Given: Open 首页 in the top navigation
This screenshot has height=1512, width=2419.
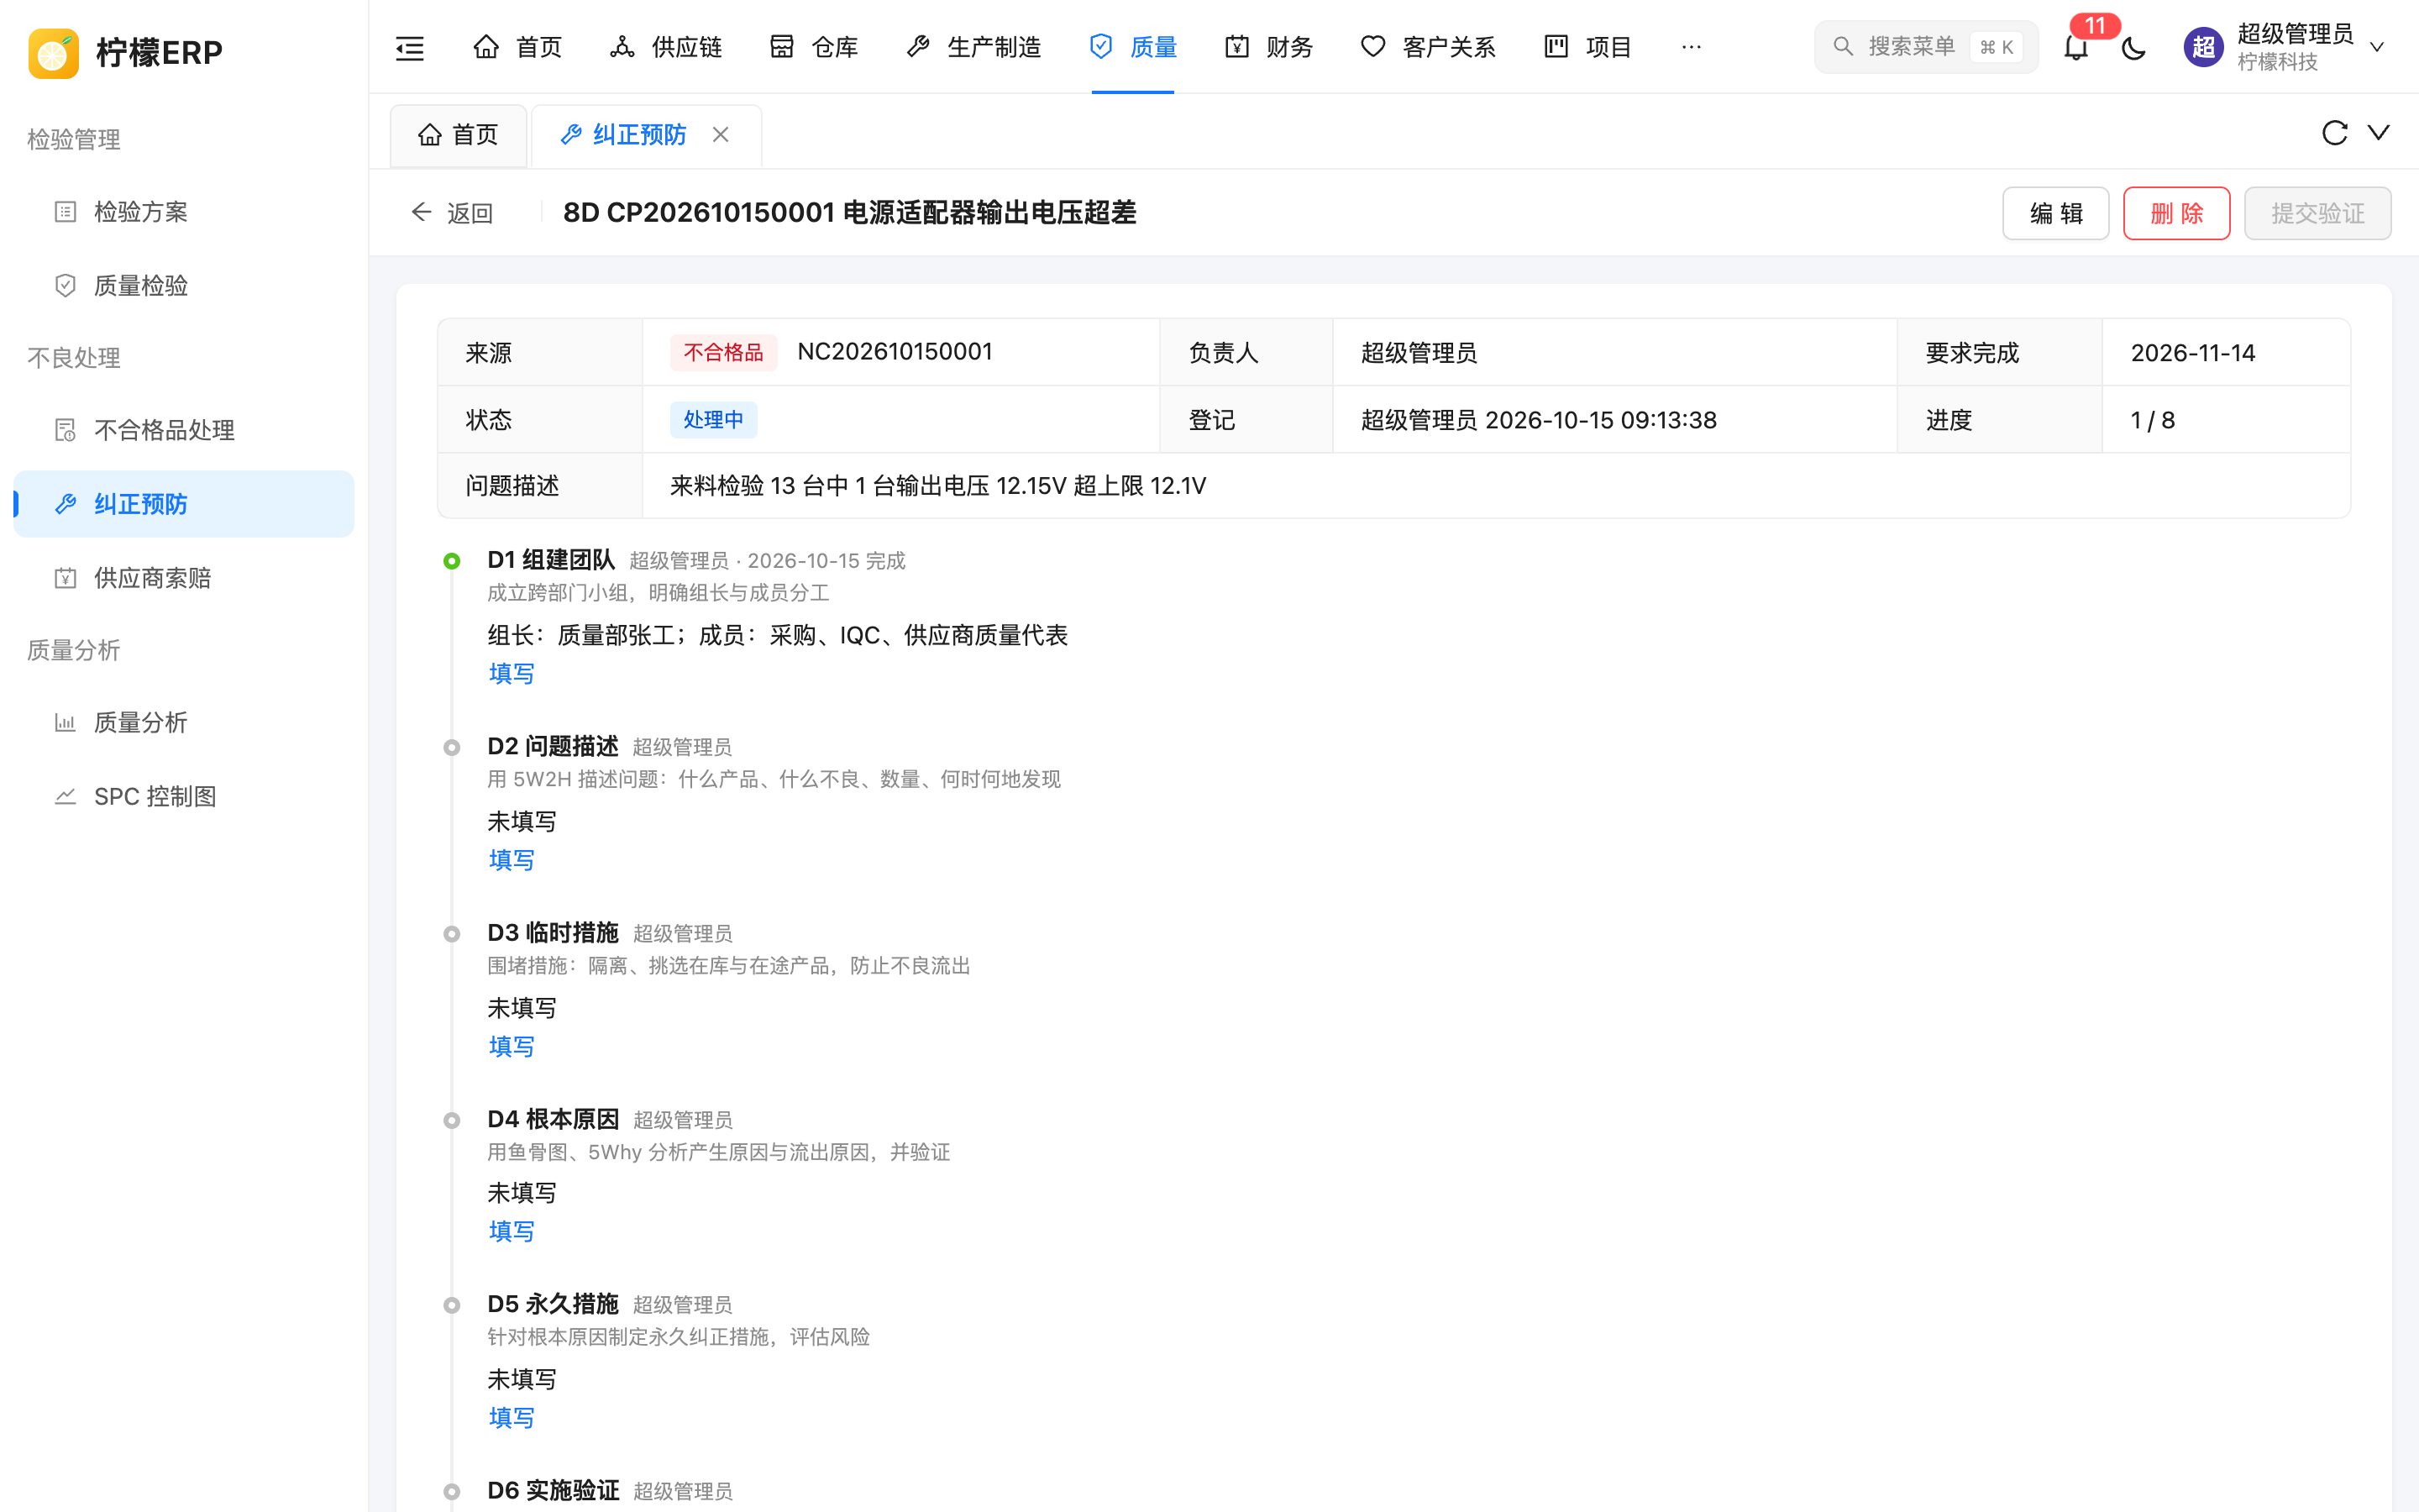Looking at the screenshot, I should (517, 47).
